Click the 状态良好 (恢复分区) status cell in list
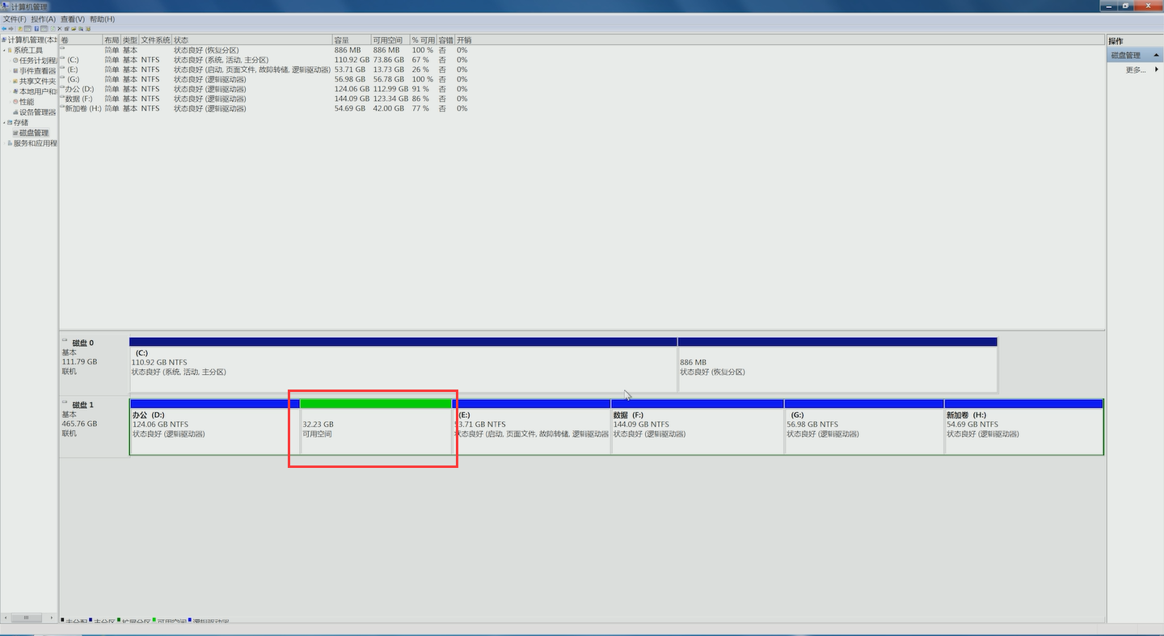This screenshot has width=1164, height=636. tap(206, 50)
